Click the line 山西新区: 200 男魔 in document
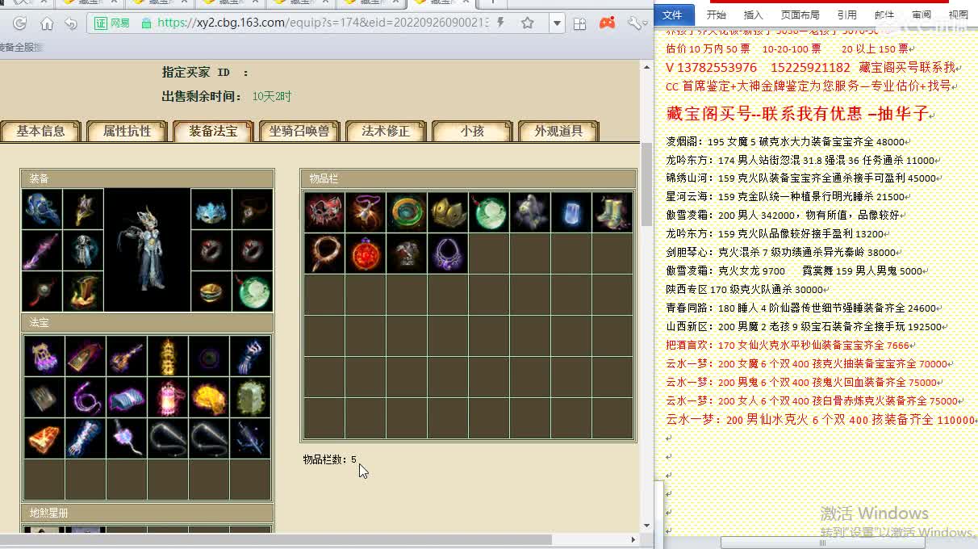Viewport: 978px width, 549px height. pos(804,327)
